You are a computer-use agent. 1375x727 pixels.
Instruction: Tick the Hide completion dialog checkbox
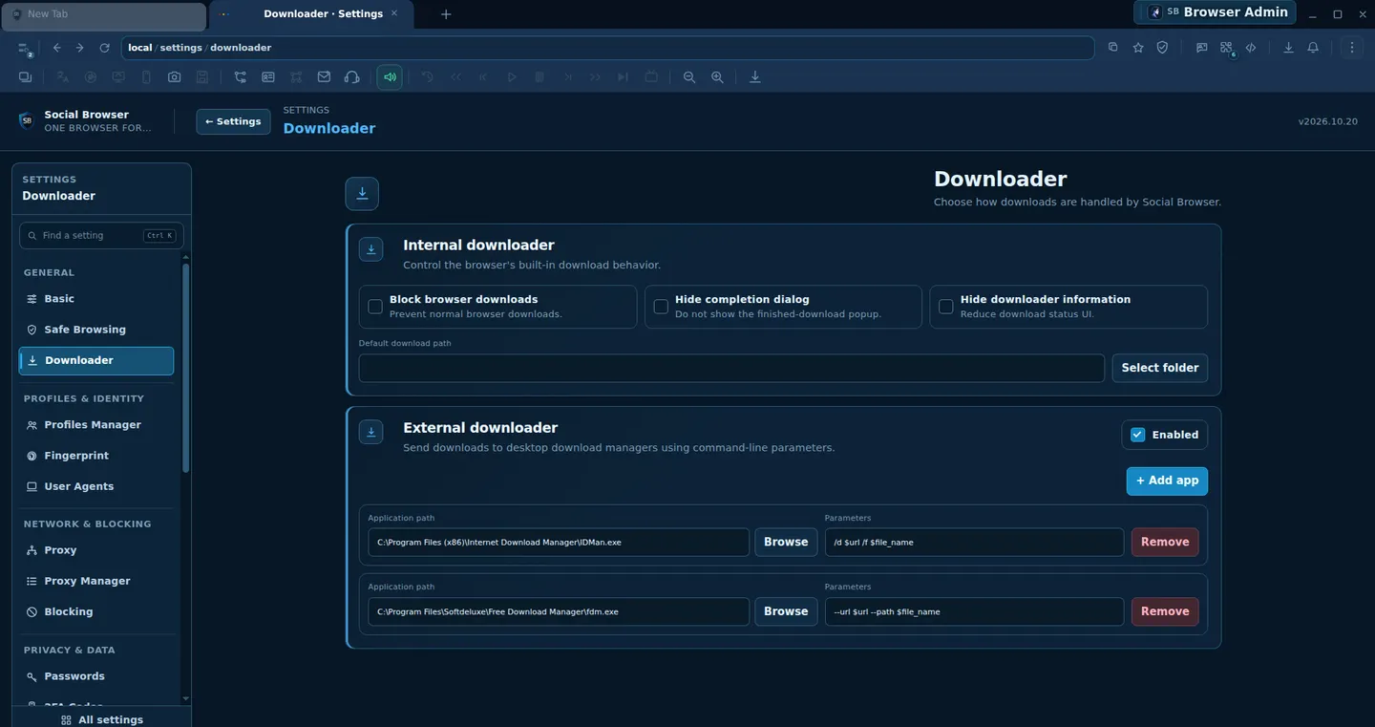[661, 307]
